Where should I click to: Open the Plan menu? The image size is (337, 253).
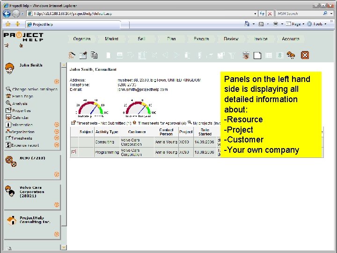(171, 39)
